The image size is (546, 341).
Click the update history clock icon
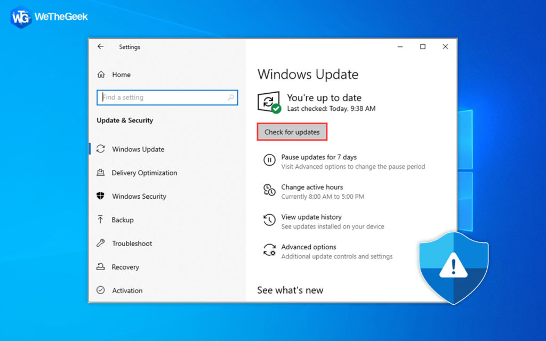pos(269,220)
